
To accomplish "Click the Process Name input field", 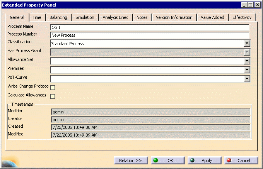I will point(149,27).
